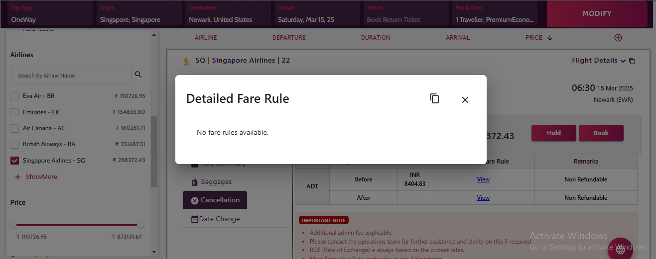
Task: Uncheck the Singapore Airlines - SQ checkbox
Action: click(15, 161)
